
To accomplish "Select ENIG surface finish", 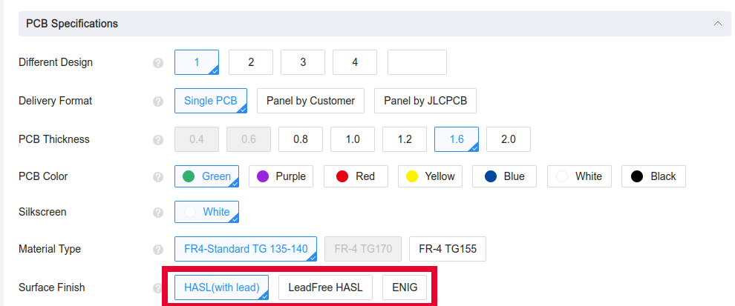I will point(405,287).
